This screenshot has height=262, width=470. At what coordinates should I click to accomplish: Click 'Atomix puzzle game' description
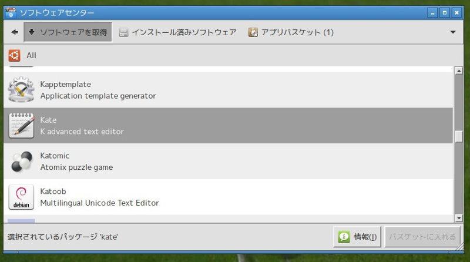[x=76, y=167]
